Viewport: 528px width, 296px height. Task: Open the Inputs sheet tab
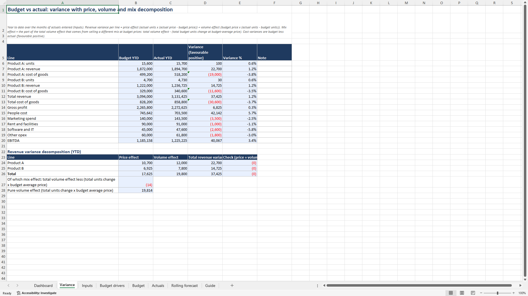[x=87, y=286]
